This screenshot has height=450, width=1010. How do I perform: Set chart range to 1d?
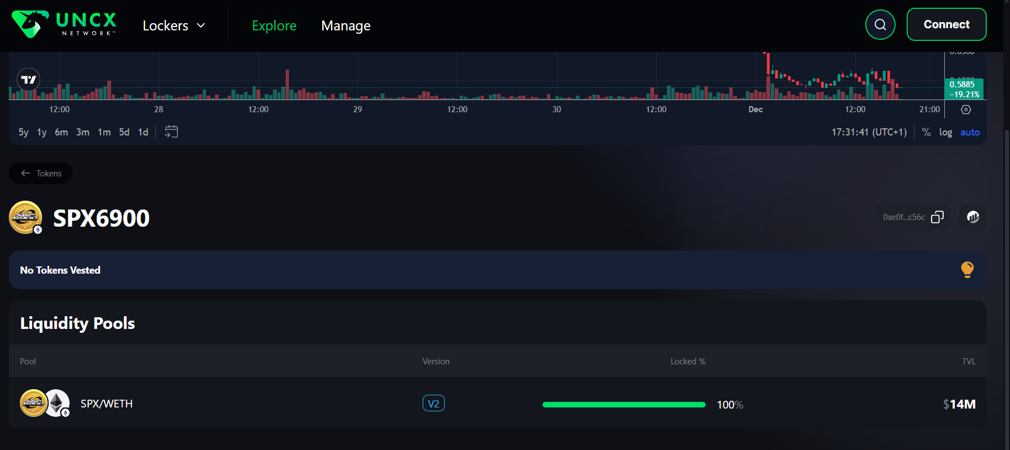(x=143, y=132)
